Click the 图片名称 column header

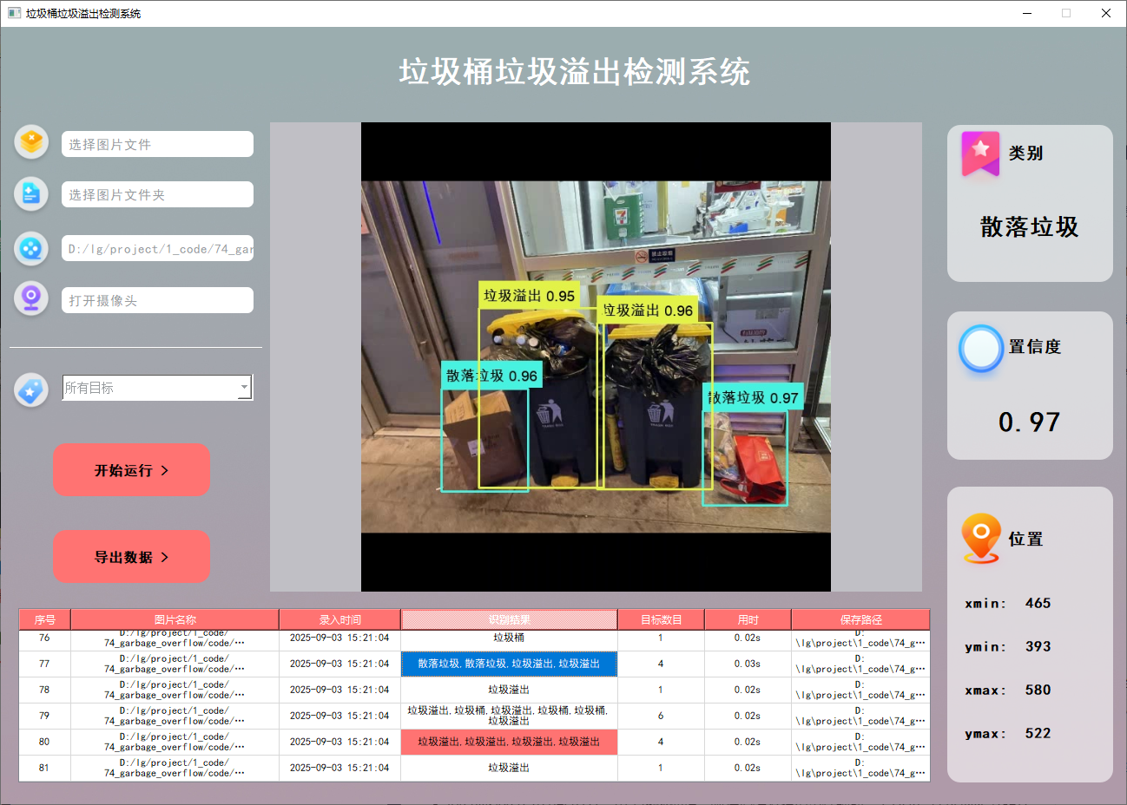click(x=175, y=619)
